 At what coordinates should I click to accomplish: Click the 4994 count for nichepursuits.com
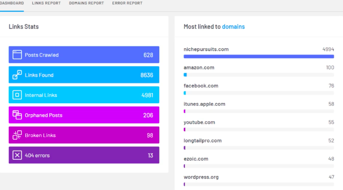pos(328,49)
